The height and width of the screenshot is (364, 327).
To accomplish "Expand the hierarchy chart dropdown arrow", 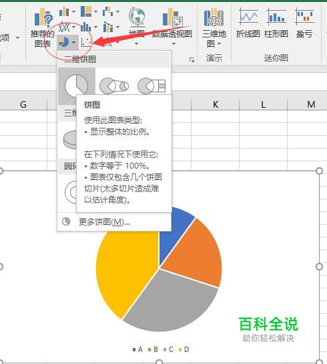I will coord(95,11).
